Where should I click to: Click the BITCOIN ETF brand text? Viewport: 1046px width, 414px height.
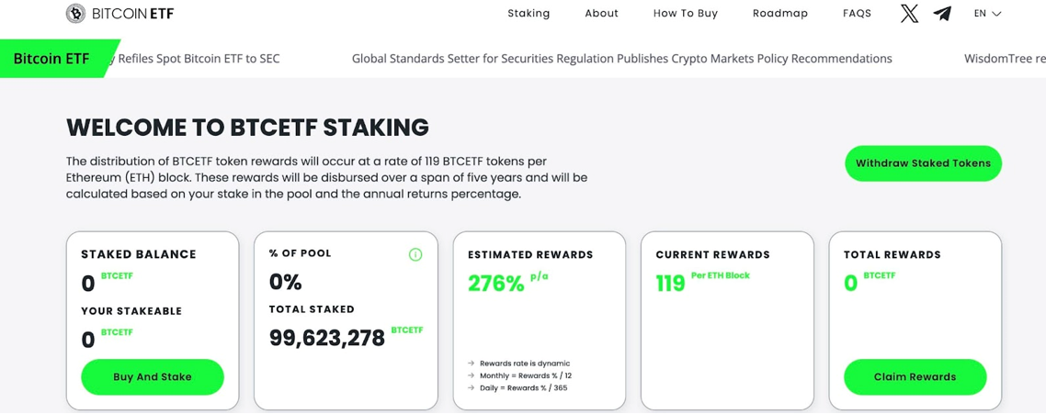[x=132, y=14]
